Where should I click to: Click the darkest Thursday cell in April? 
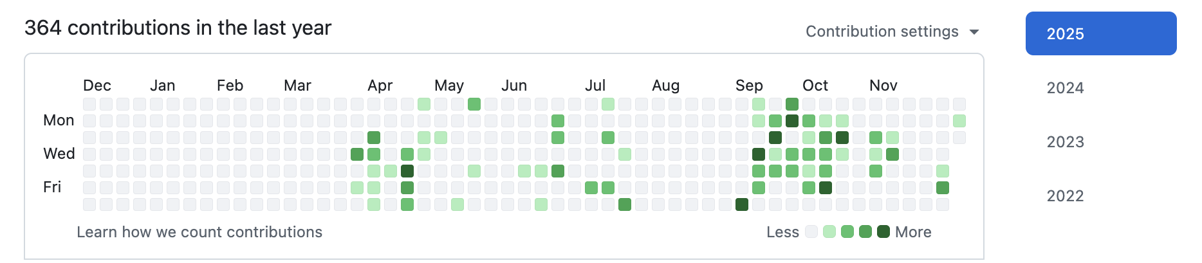coord(407,171)
